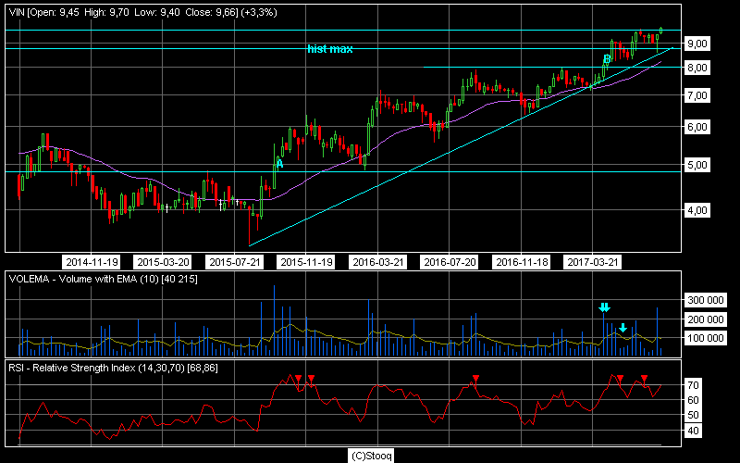Select the cyan 'hist max' label
The width and height of the screenshot is (740, 463).
[x=330, y=49]
